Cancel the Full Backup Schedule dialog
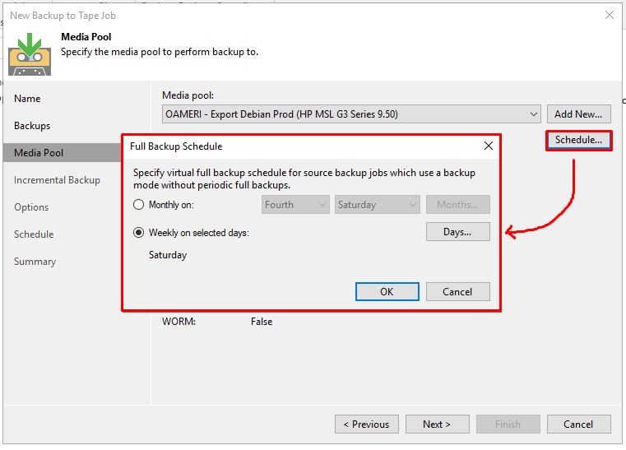This screenshot has width=626, height=450. [457, 291]
